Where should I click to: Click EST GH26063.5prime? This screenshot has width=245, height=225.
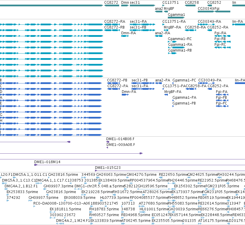(x=111, y=175)
